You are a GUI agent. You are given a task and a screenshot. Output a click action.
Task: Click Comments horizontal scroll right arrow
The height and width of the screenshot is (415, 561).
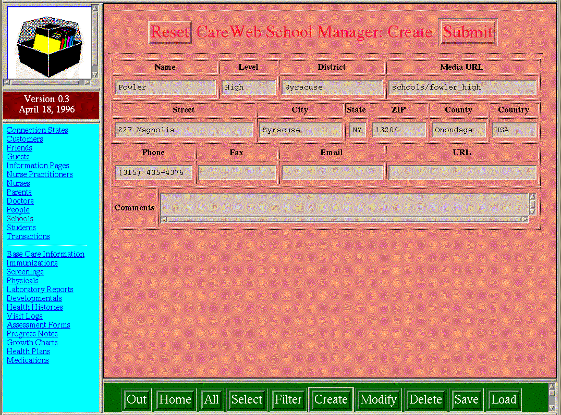click(525, 219)
